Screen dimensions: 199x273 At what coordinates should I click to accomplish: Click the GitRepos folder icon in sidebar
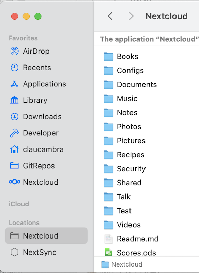(x=14, y=166)
